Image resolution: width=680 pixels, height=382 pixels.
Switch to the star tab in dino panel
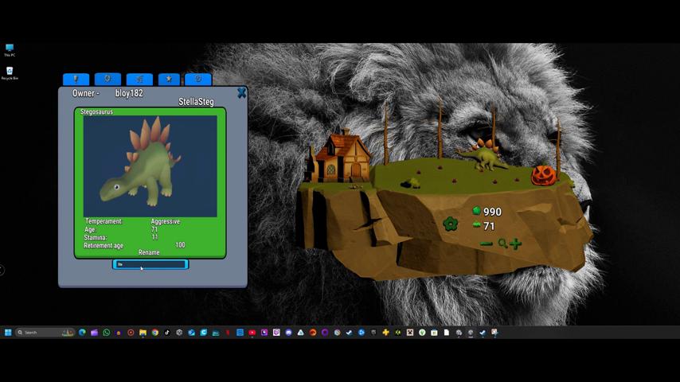pos(169,79)
